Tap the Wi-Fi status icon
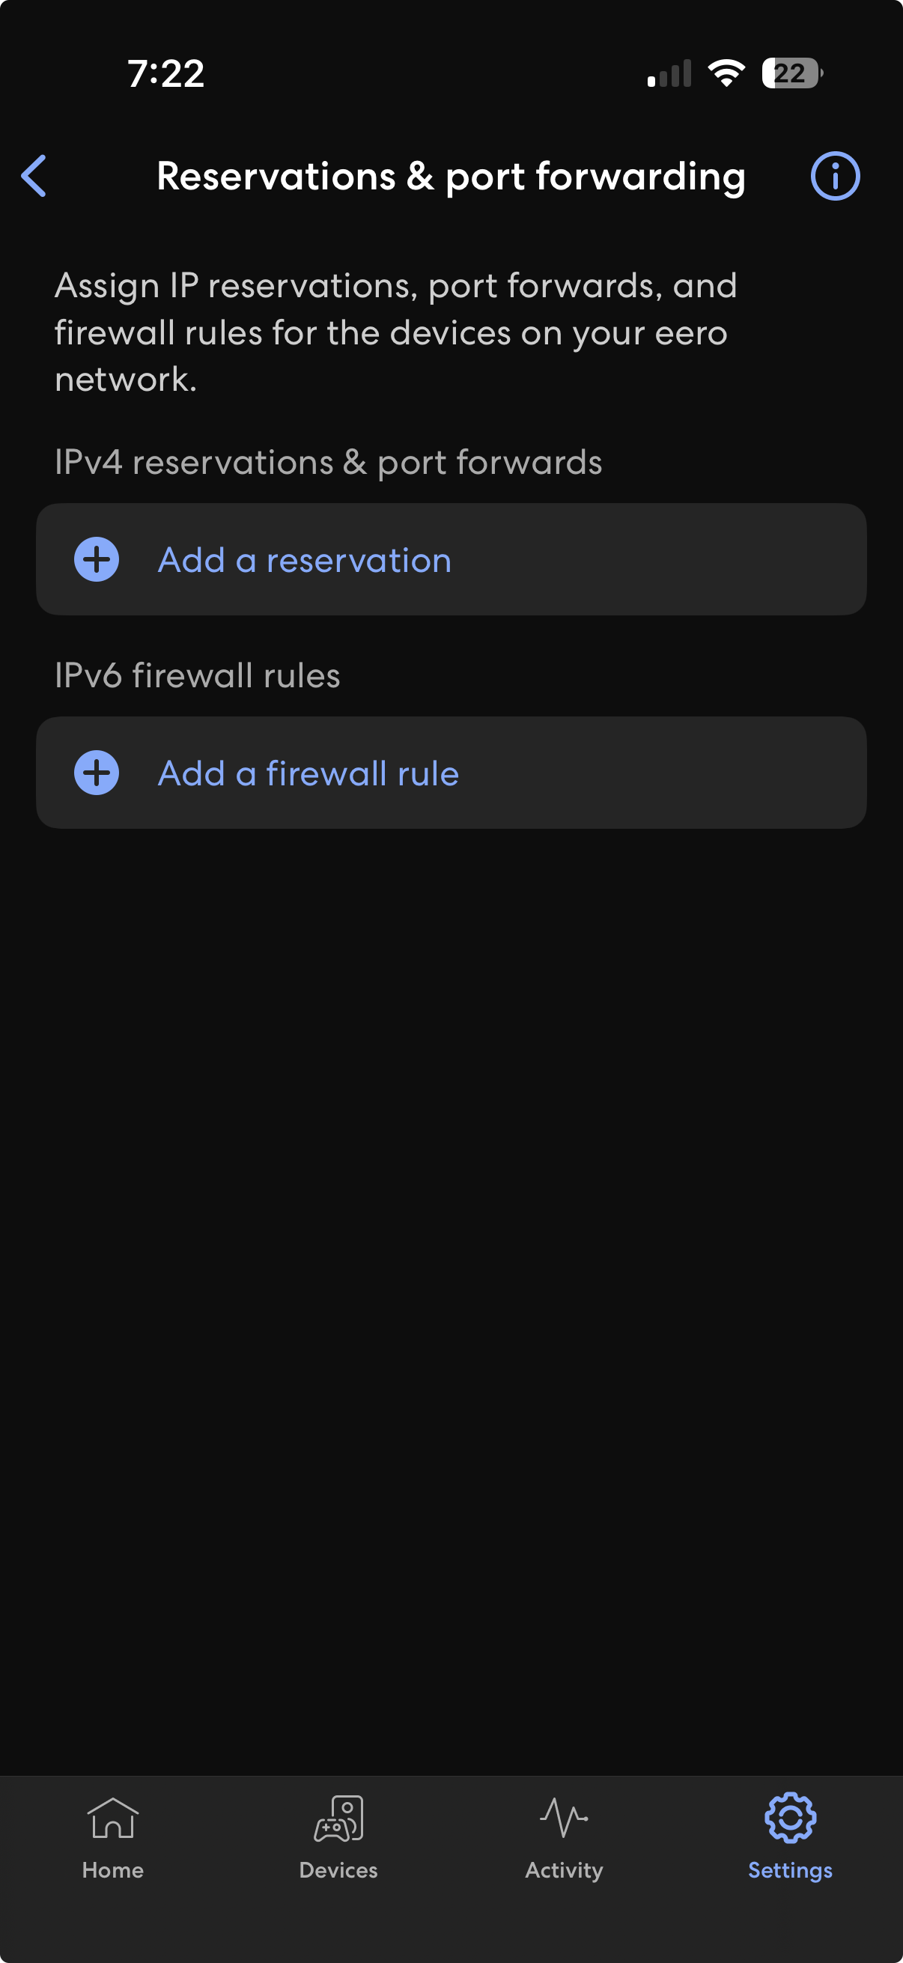Screen dimensions: 903x1963 tap(726, 73)
